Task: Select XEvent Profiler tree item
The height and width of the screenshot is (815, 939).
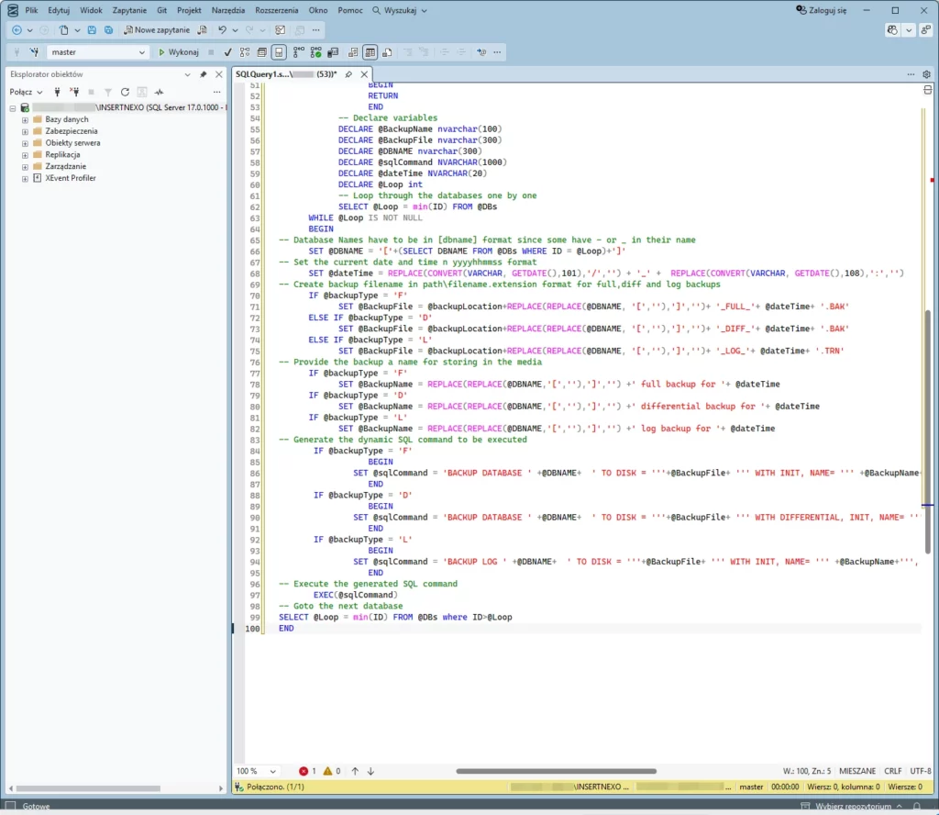Action: pos(71,179)
